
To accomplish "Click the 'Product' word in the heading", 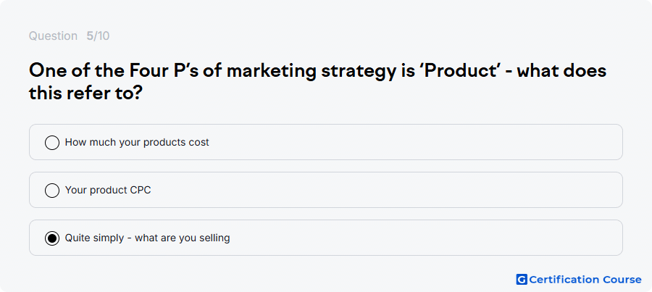I will click(463, 71).
